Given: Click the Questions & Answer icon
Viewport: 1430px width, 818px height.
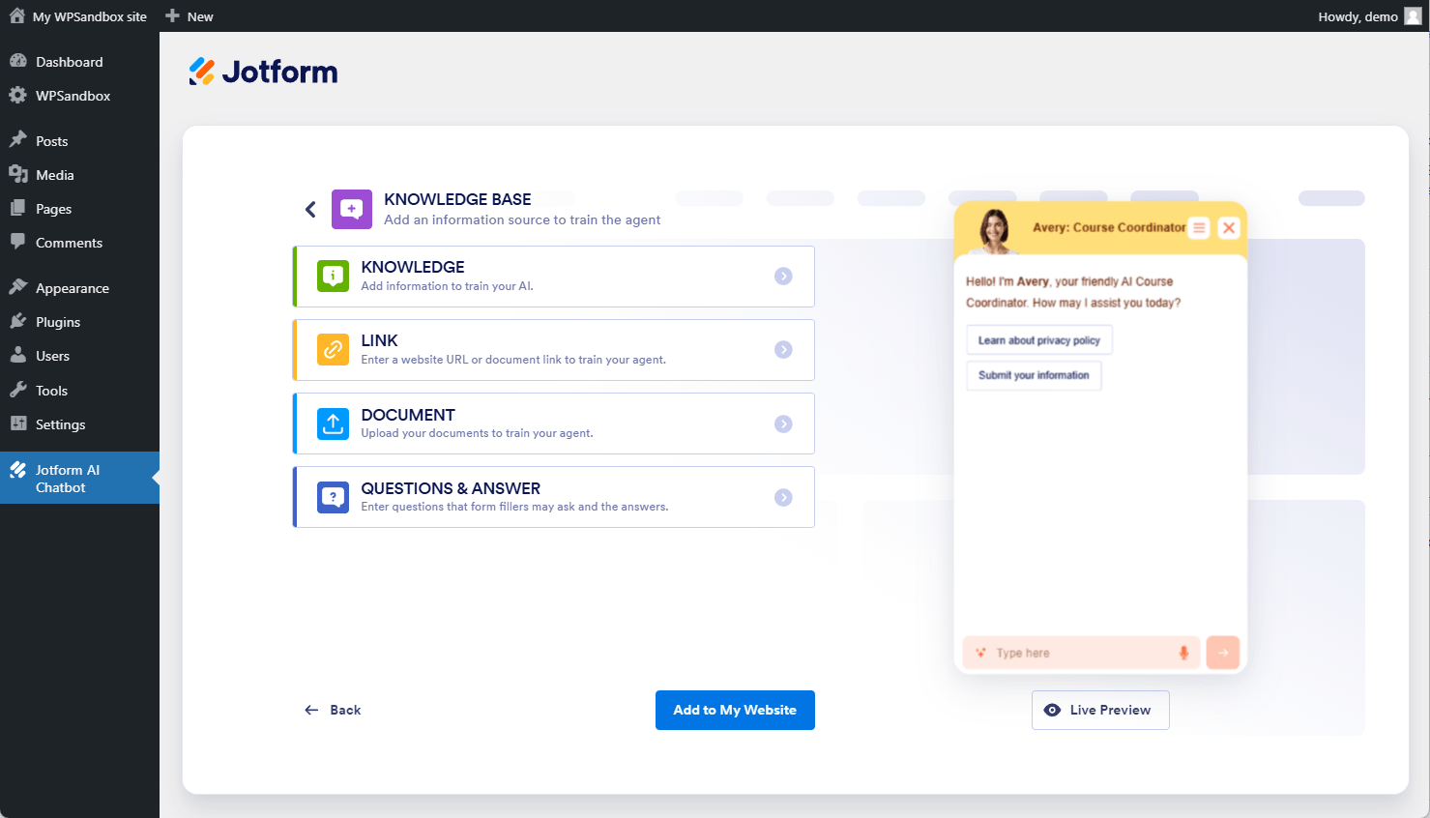Looking at the screenshot, I should [333, 497].
